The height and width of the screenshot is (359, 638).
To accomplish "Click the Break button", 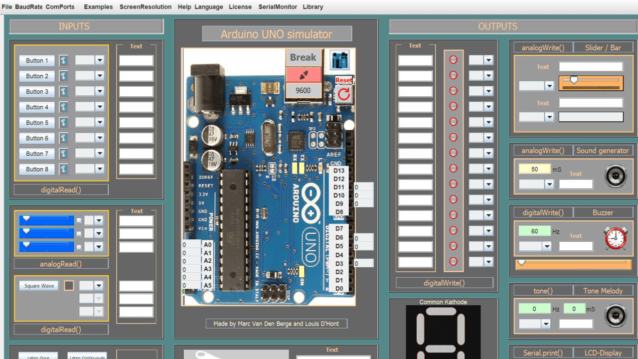I will click(303, 58).
